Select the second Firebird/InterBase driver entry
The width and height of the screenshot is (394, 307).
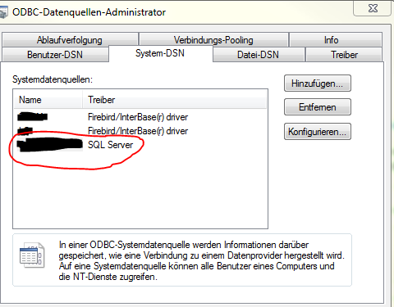pyautogui.click(x=140, y=131)
